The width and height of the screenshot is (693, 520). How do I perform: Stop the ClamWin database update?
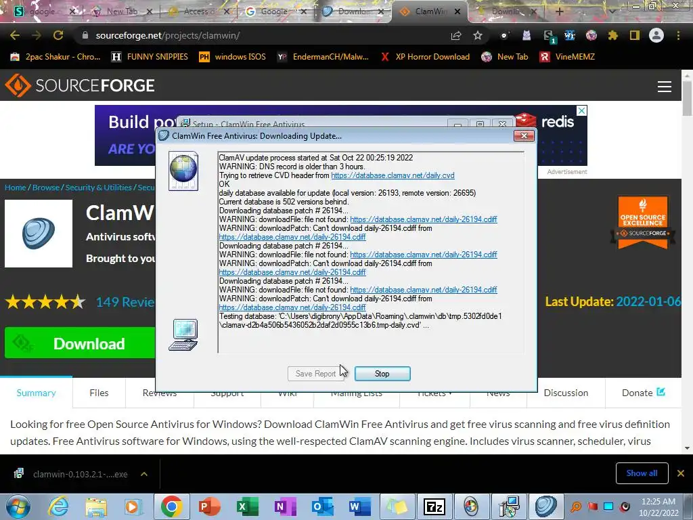382,374
